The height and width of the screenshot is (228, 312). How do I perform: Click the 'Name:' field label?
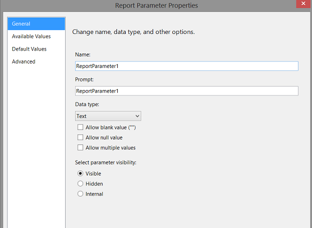[x=83, y=54]
